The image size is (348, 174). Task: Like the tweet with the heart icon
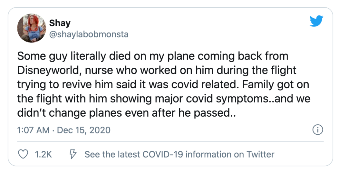pyautogui.click(x=23, y=154)
